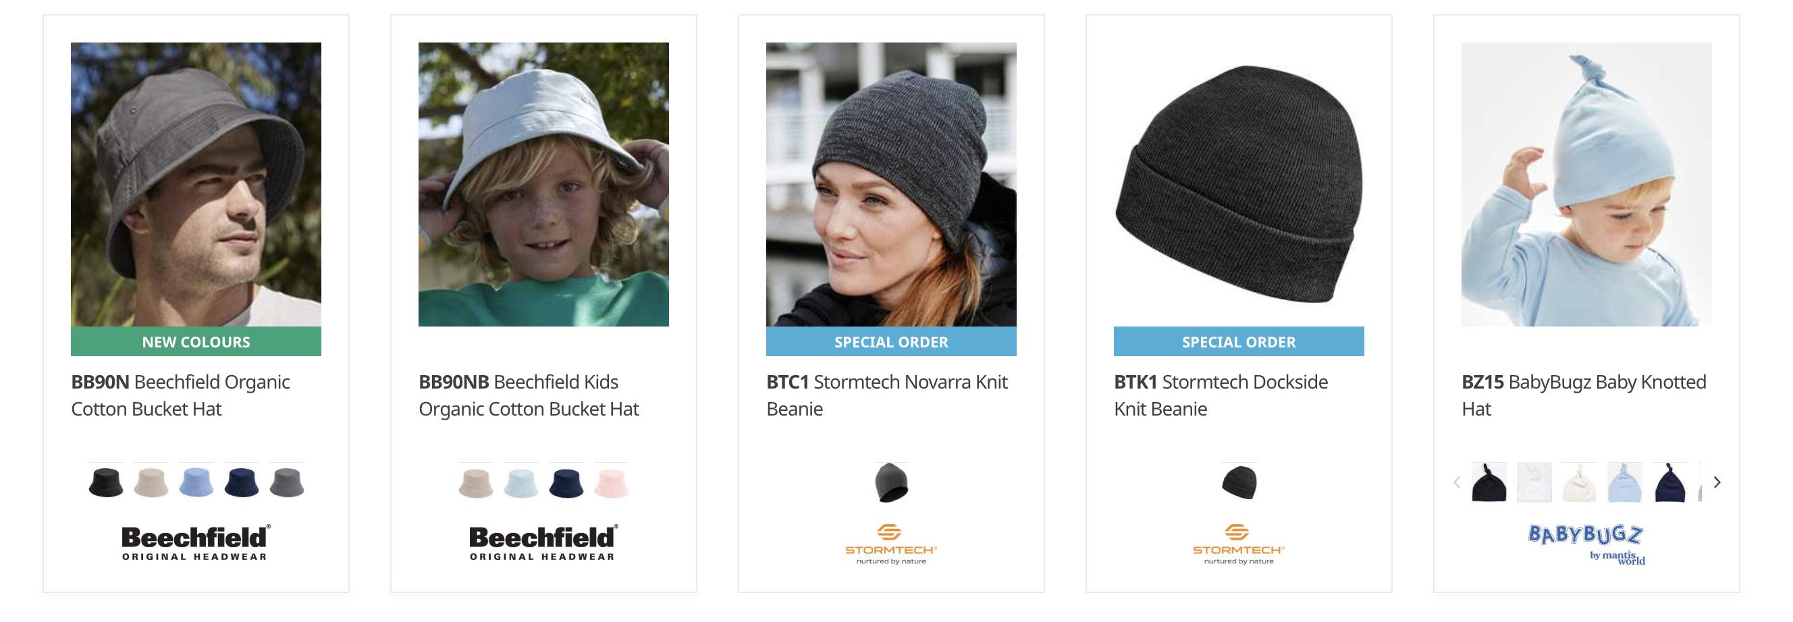Open BTK1 Stormtech Dockside Knit Beanie link
1793x622 pixels.
(1221, 395)
